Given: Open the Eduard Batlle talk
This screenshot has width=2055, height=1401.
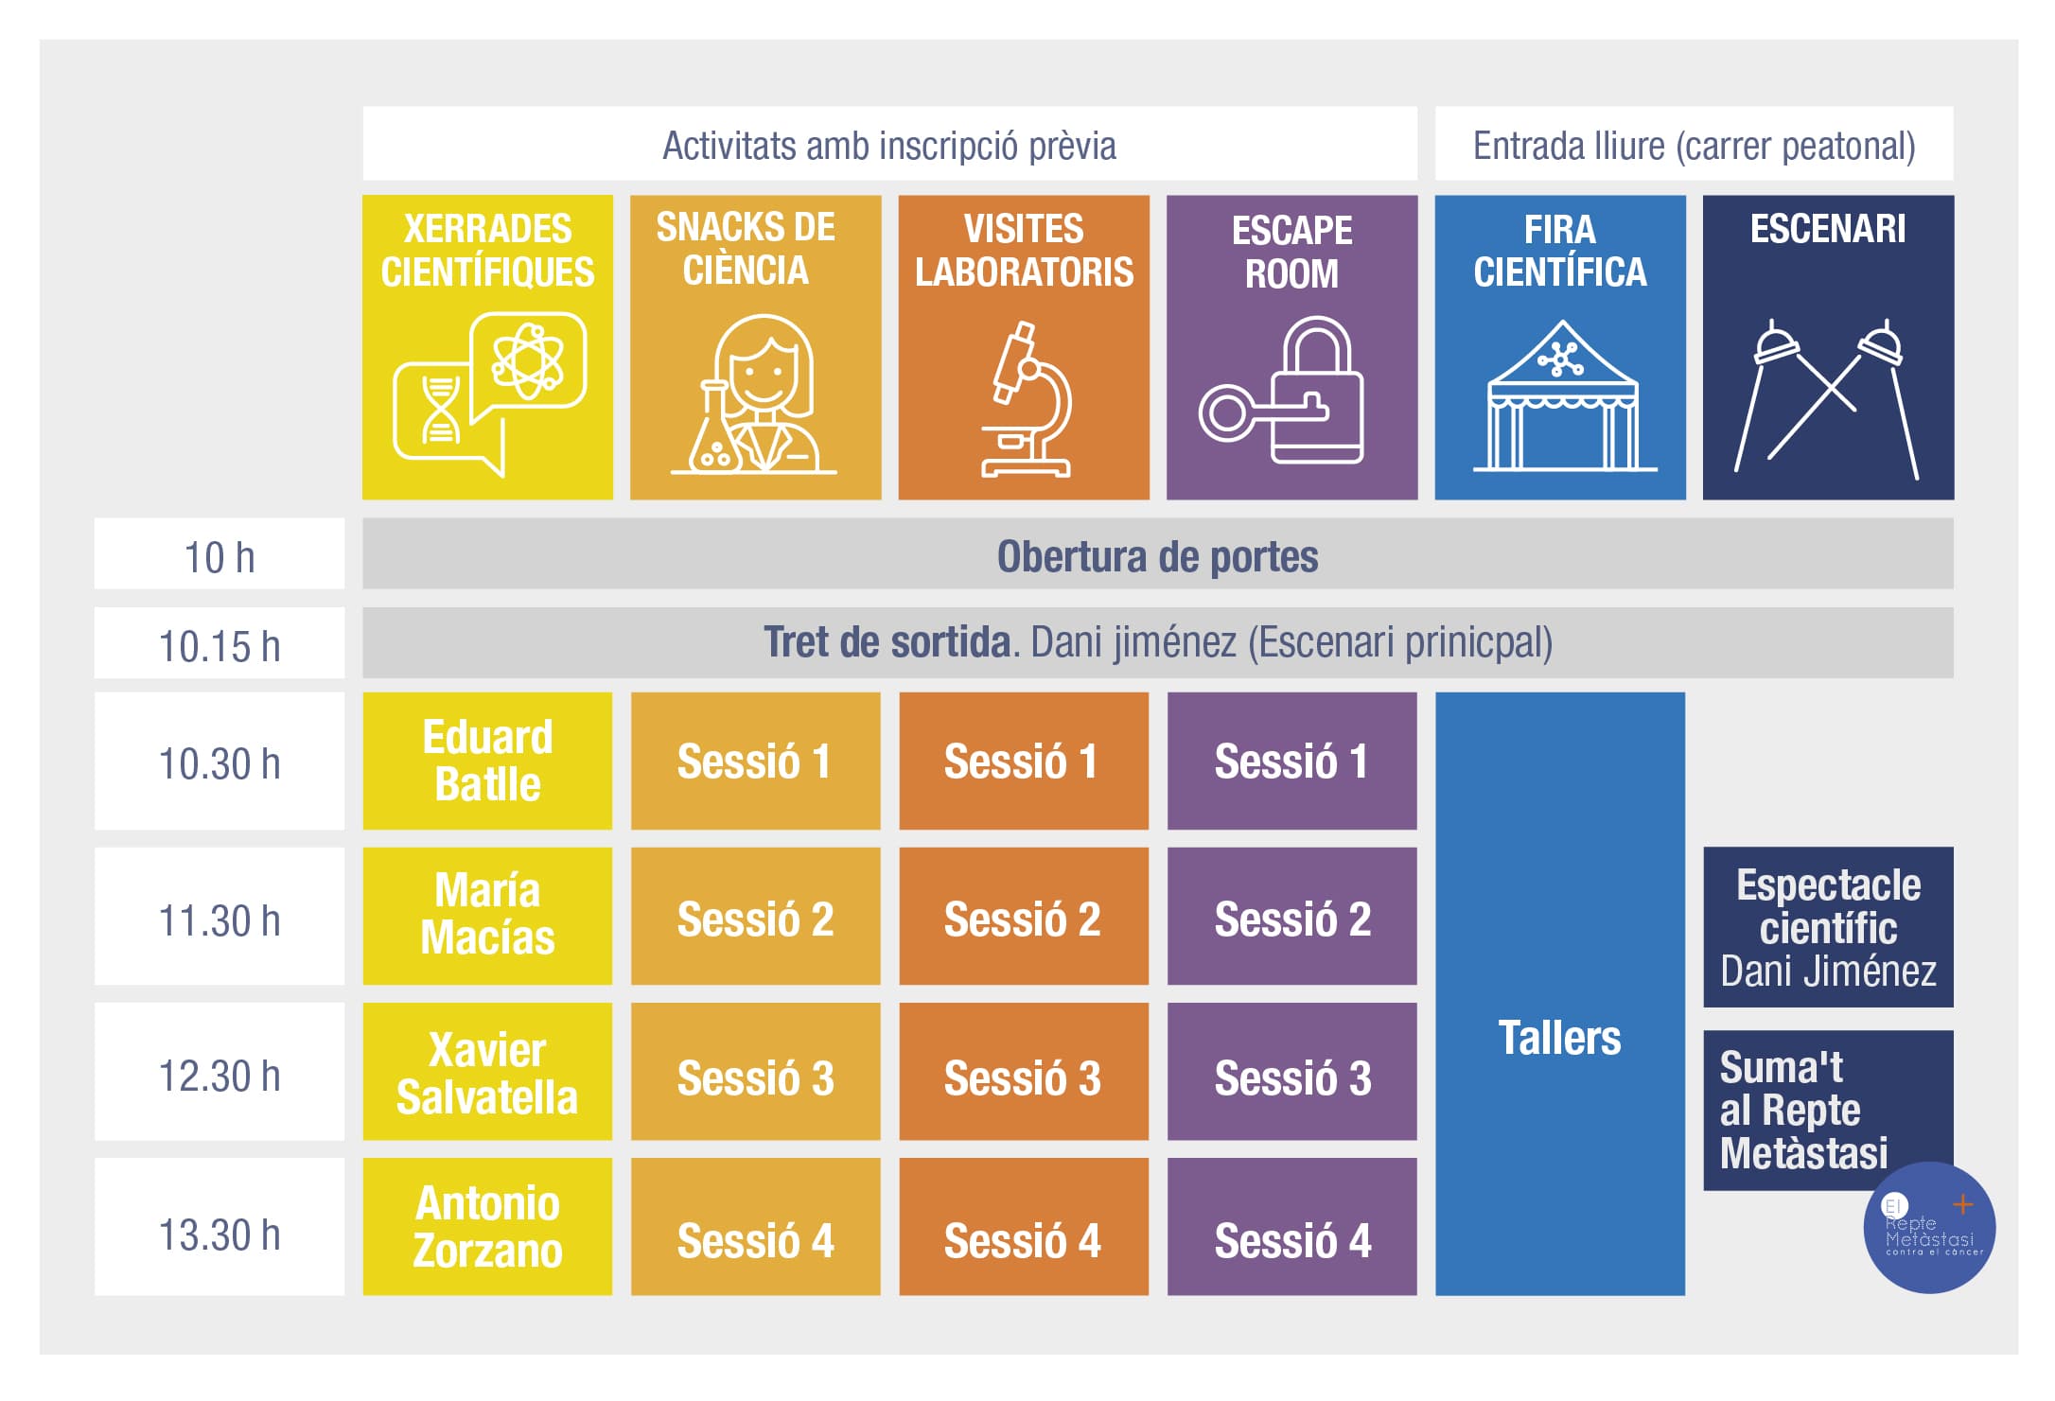Looking at the screenshot, I should [487, 761].
